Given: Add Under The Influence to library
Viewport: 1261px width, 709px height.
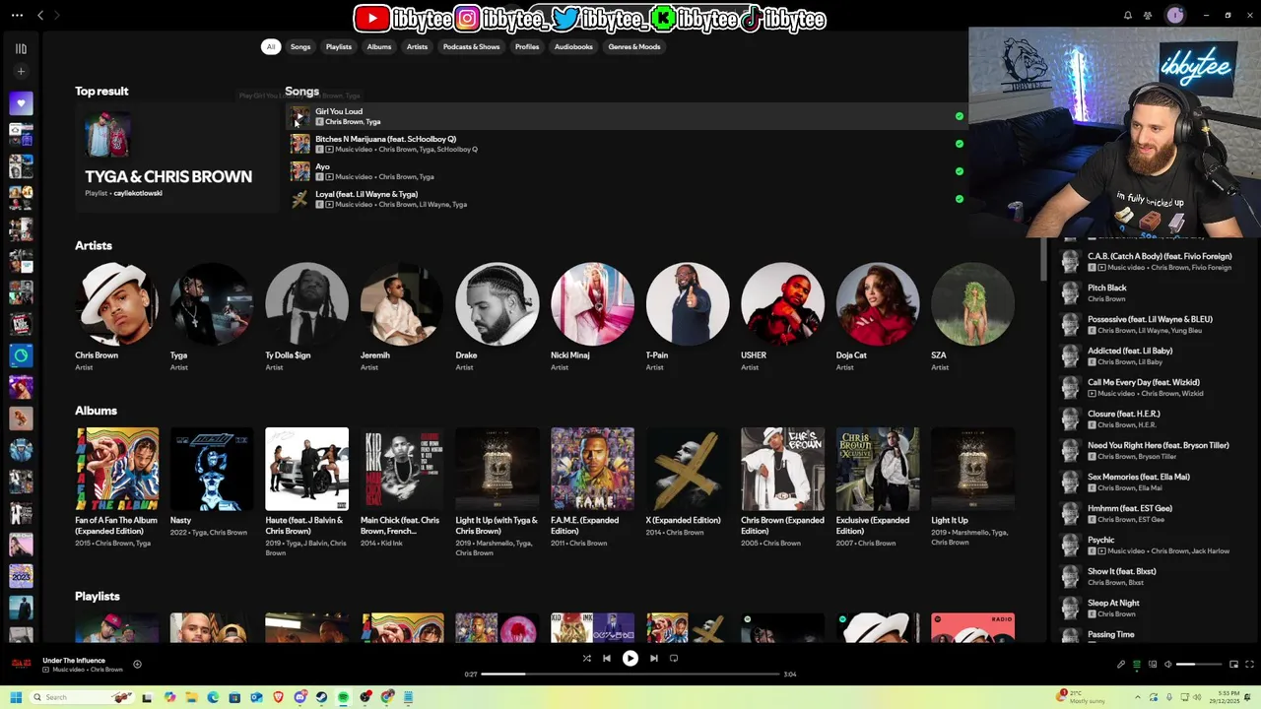Looking at the screenshot, I should point(137,665).
